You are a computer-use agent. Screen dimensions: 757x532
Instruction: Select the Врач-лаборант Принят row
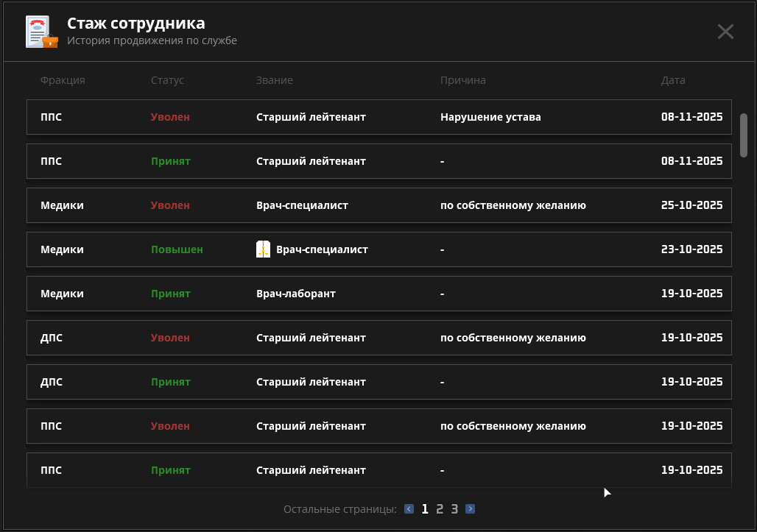click(378, 294)
